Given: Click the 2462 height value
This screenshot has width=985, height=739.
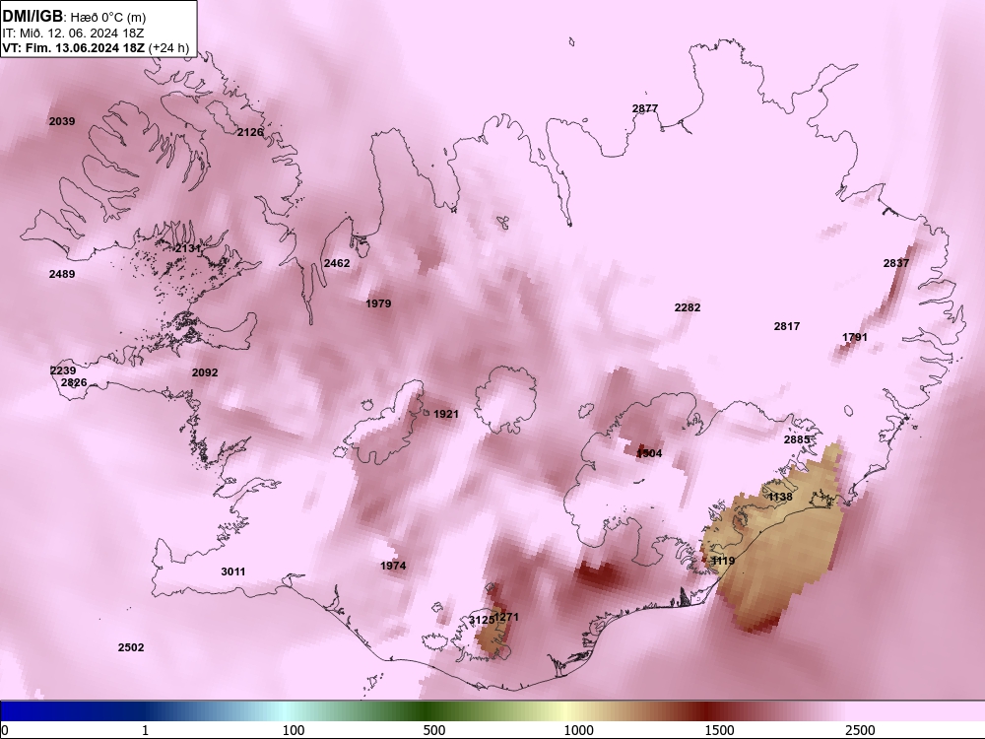Looking at the screenshot, I should pyautogui.click(x=337, y=263).
